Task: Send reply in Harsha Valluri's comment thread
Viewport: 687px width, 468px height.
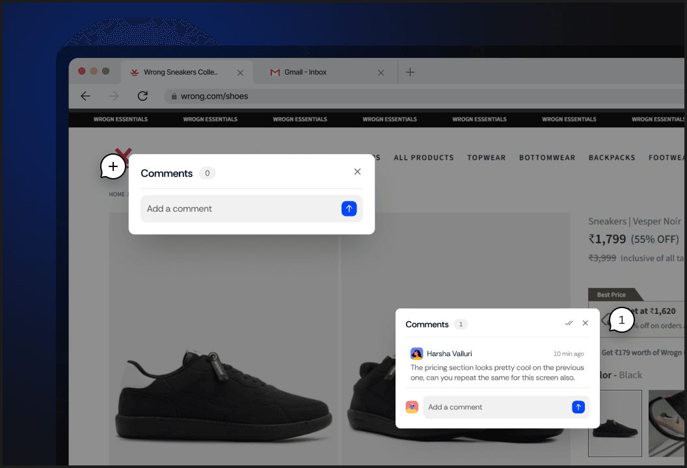Action: click(578, 407)
